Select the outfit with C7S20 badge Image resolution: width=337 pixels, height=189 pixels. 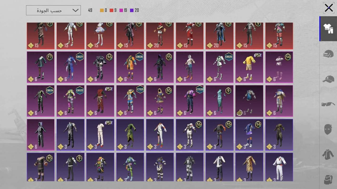point(190,101)
